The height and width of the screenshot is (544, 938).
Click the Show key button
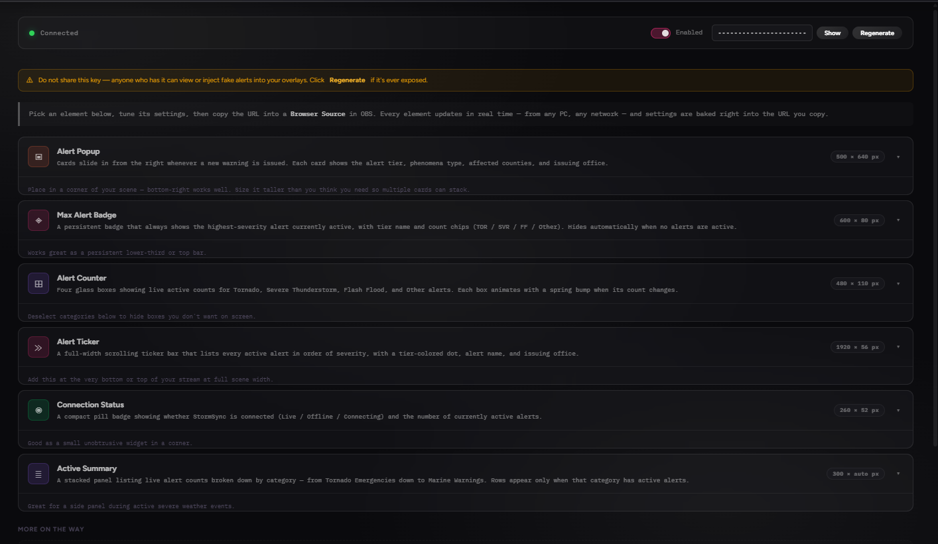coord(833,33)
